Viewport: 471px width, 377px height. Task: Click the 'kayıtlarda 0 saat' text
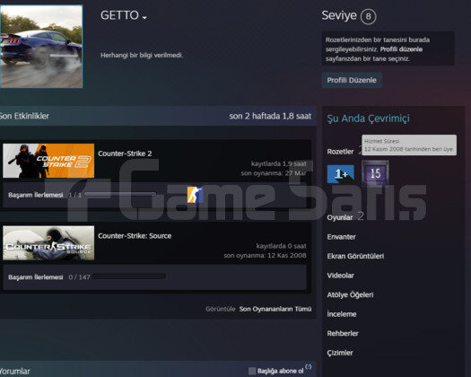(281, 246)
